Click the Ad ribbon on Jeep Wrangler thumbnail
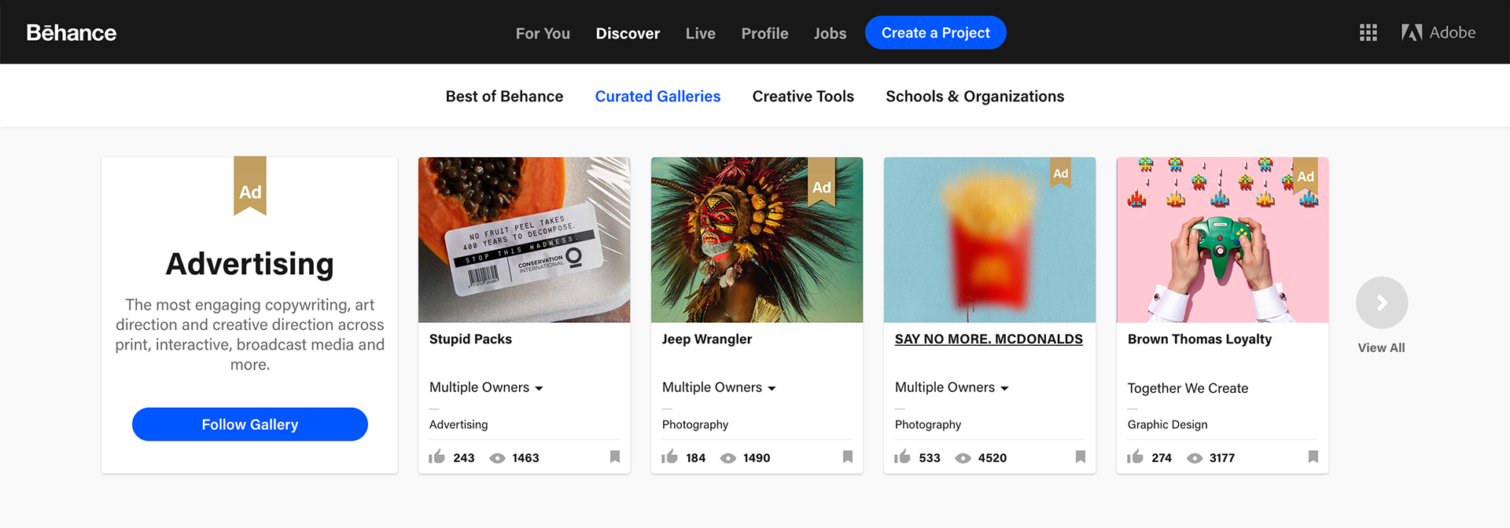The width and height of the screenshot is (1510, 528). click(822, 181)
